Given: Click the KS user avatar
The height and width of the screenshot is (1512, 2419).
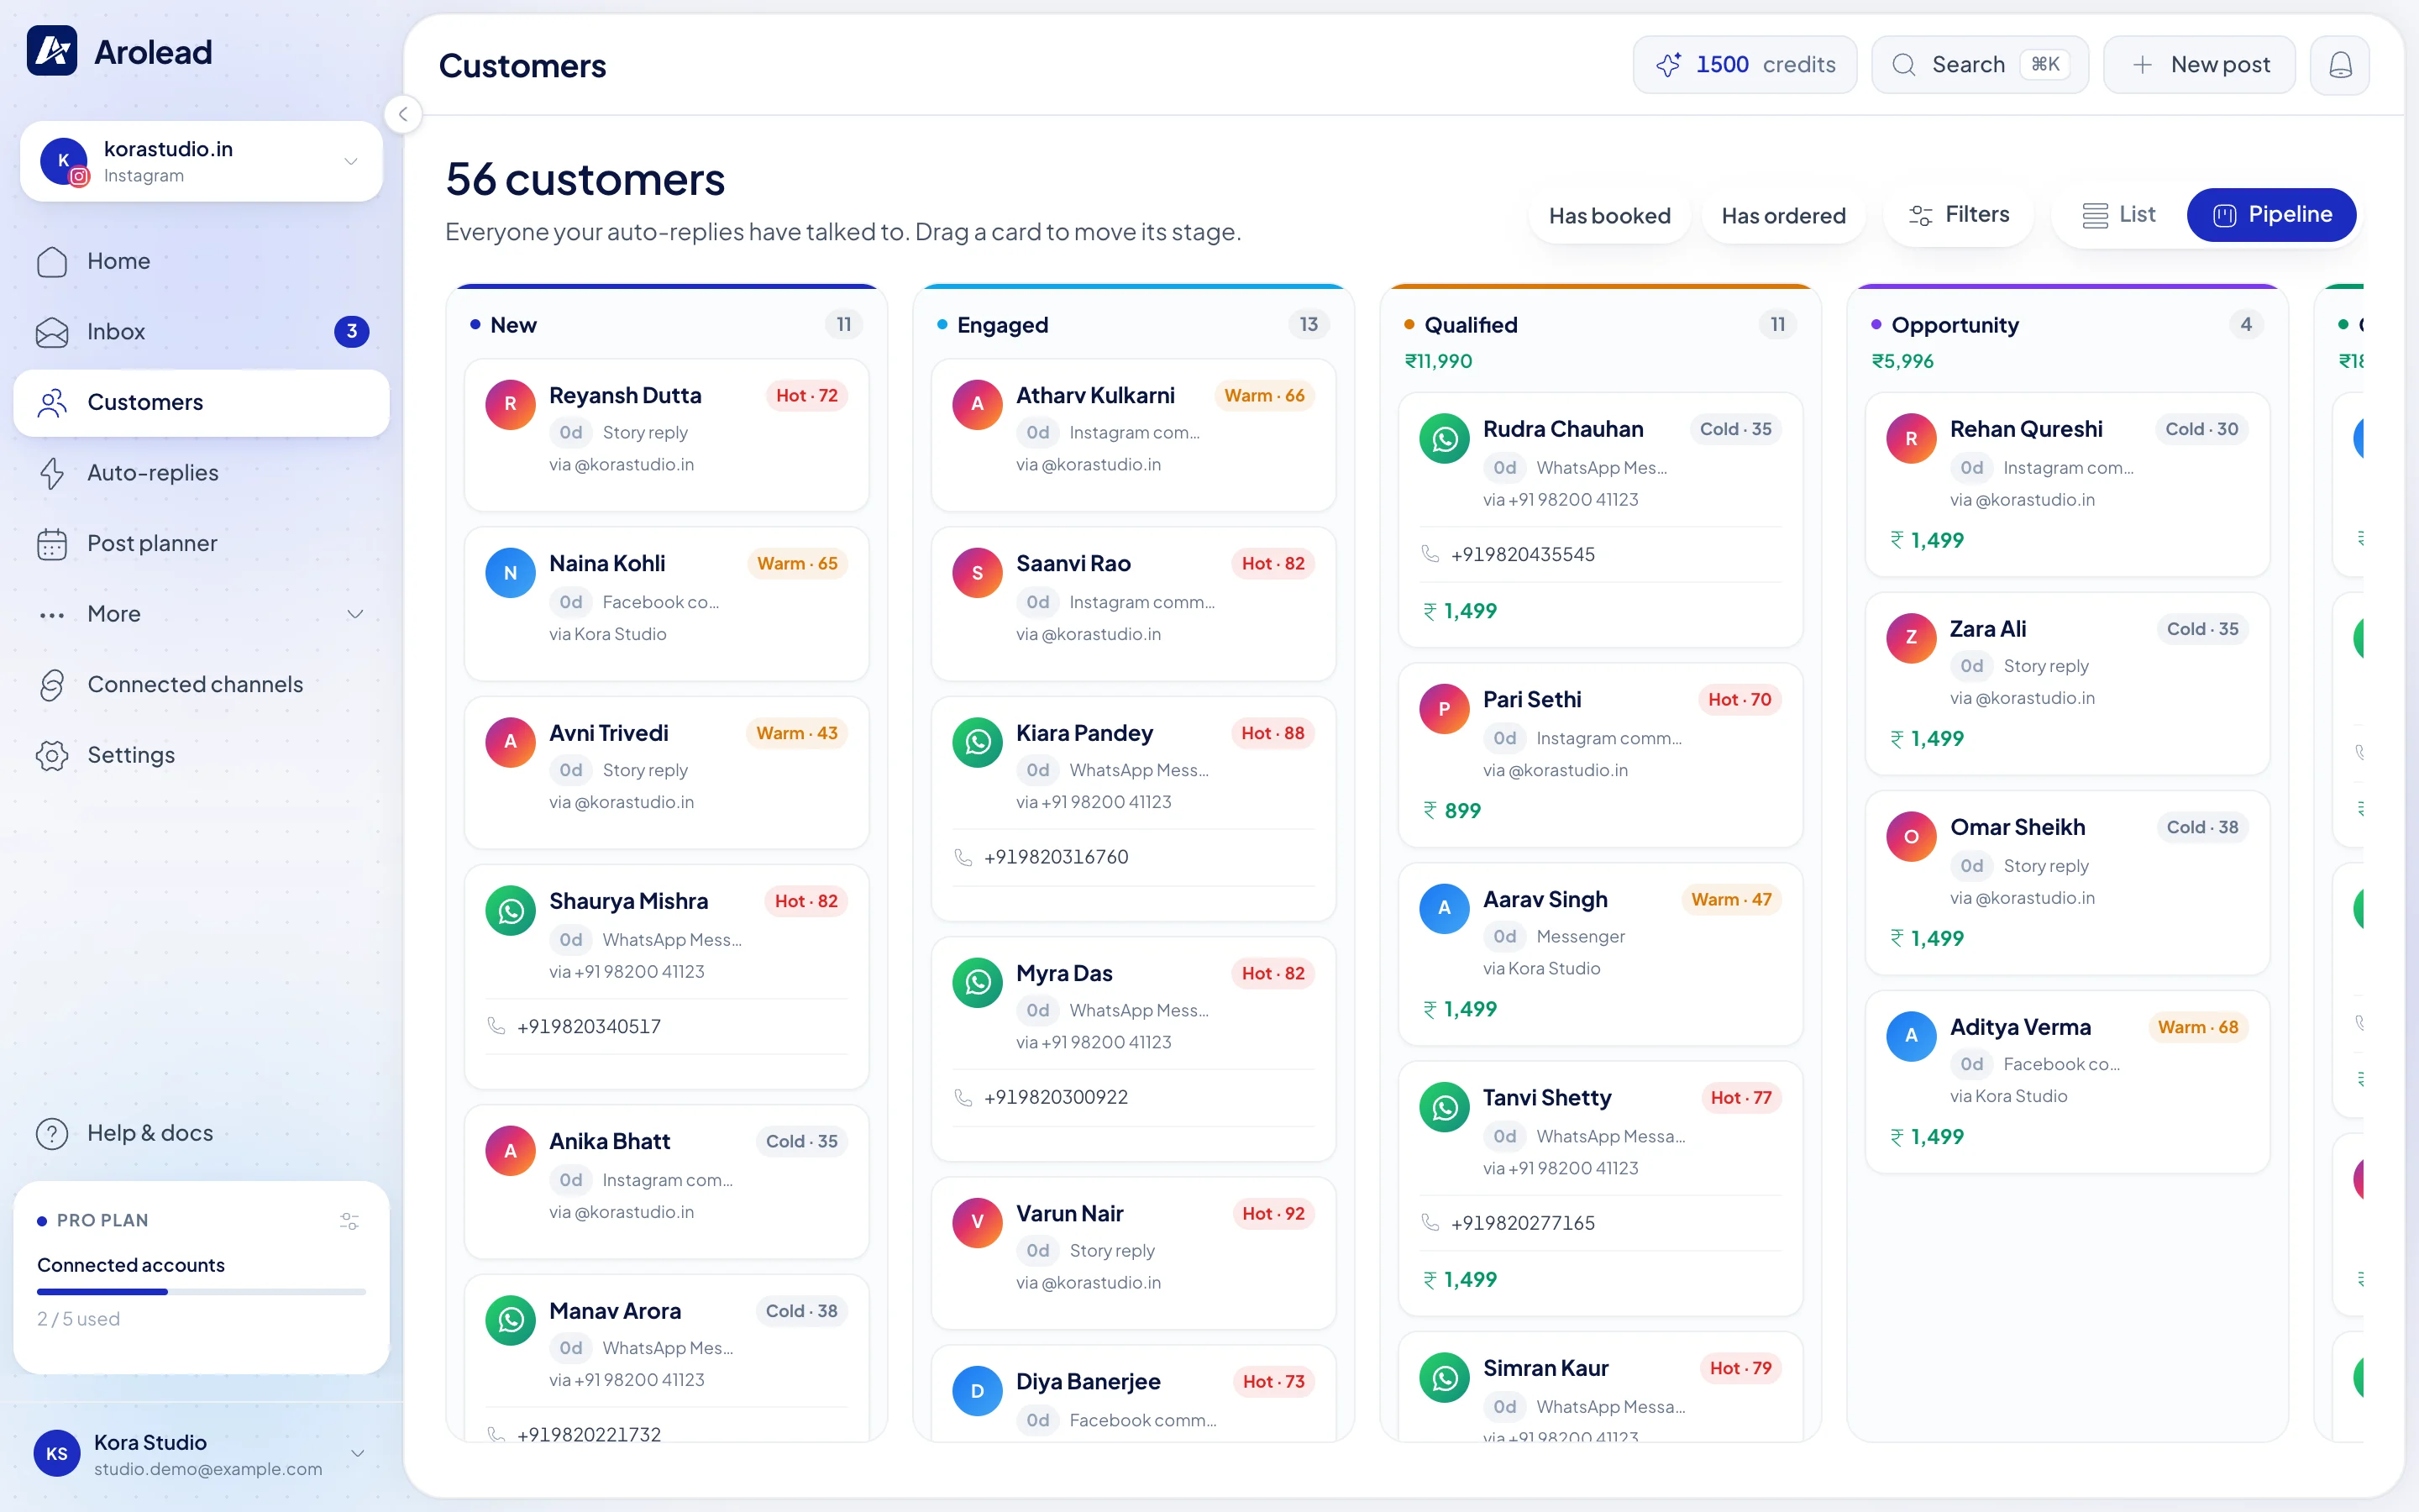Looking at the screenshot, I should (57, 1454).
